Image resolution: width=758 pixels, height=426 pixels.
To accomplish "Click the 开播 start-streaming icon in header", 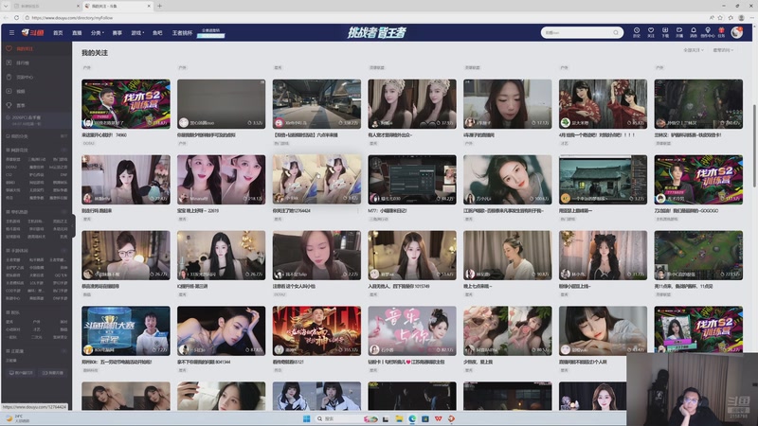I will coord(679,32).
